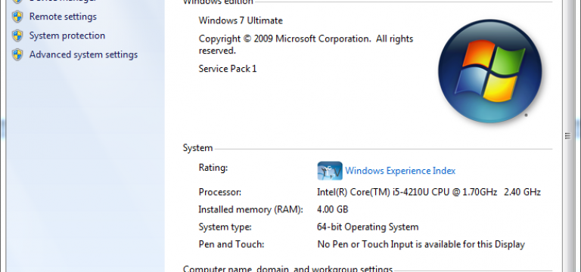Click the partially visible Device Manager shield icon
The image size is (581, 272).
(x=17, y=2)
